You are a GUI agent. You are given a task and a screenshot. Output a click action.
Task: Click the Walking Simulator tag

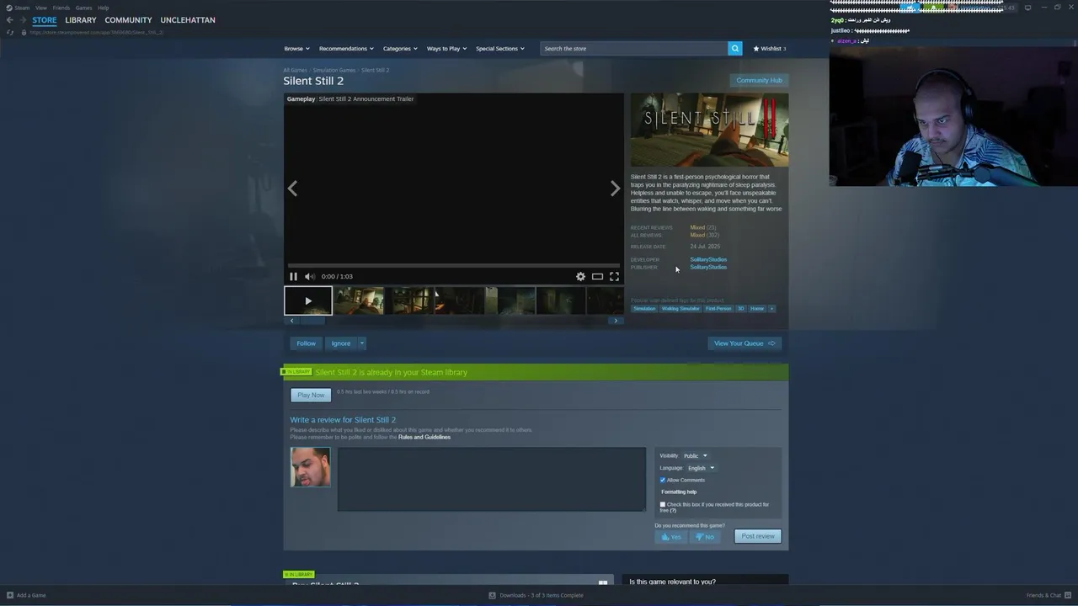click(680, 308)
